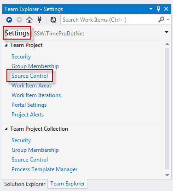The width and height of the screenshot is (173, 191).
Task: Click the Connect to Team Projects plug icon
Action: point(40,20)
